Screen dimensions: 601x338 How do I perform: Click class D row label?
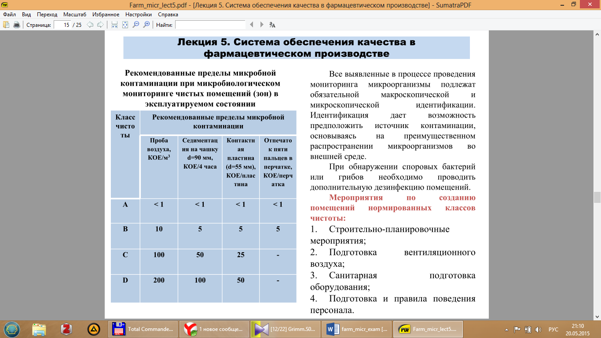125,280
